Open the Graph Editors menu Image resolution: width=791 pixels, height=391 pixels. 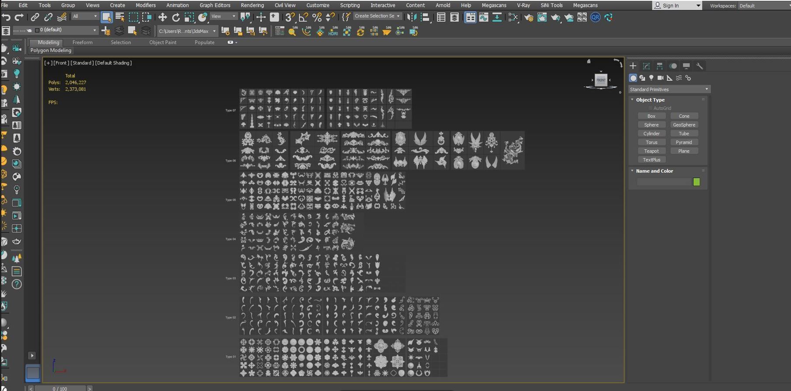(215, 5)
